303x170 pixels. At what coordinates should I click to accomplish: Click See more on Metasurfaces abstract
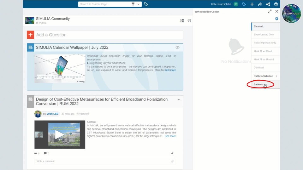[x=170, y=136]
